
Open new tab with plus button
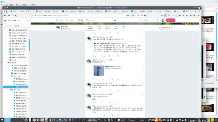click(x=196, y=11)
